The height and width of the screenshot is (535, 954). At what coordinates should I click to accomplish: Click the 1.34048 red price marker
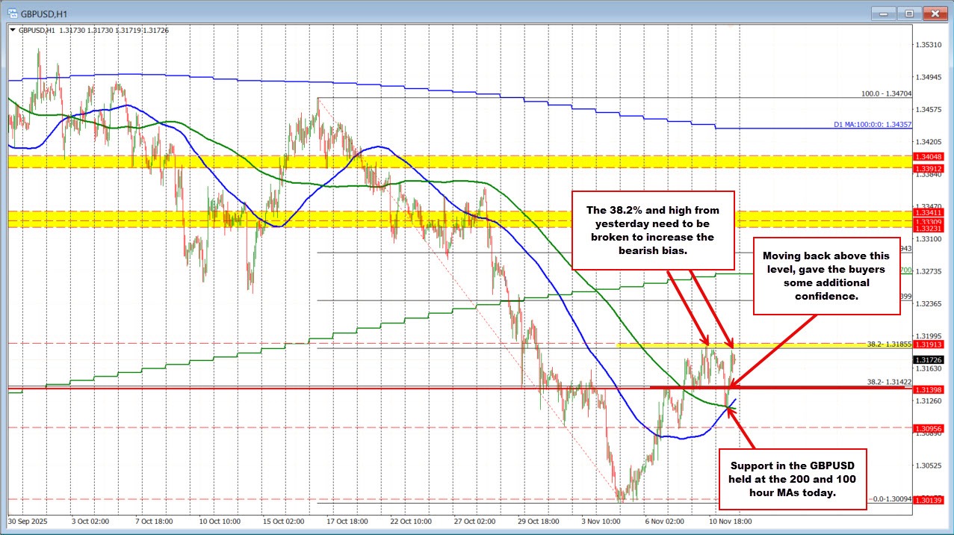click(x=928, y=157)
